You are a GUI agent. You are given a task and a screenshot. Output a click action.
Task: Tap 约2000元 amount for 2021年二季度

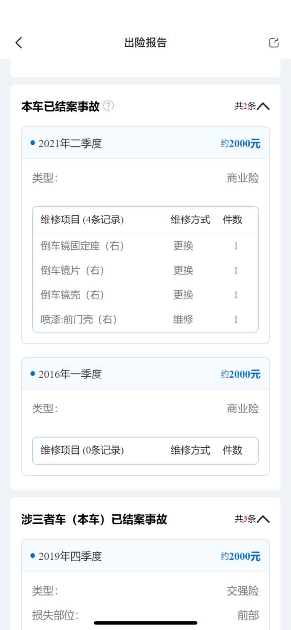[x=240, y=144]
